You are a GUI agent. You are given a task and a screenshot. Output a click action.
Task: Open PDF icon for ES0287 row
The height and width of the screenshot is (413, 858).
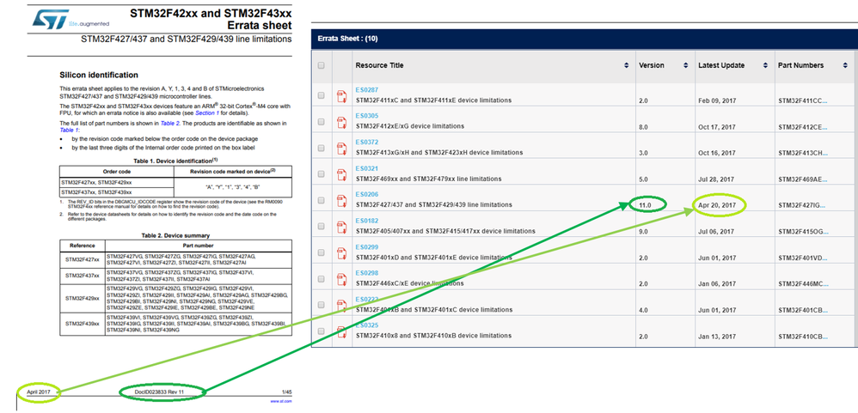pyautogui.click(x=342, y=95)
